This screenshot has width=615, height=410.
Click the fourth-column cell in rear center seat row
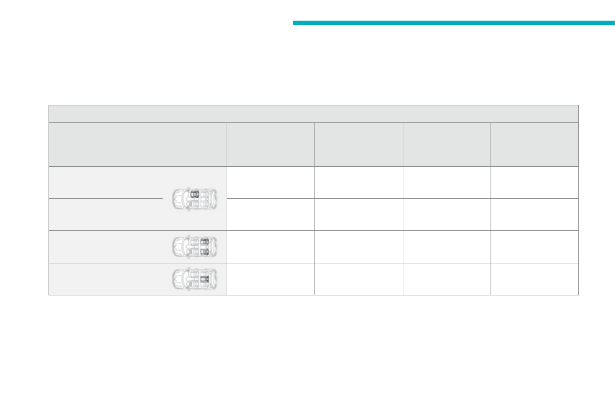click(x=447, y=279)
